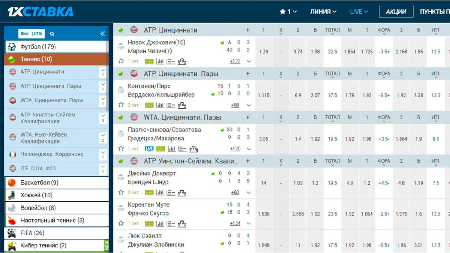Select Волейбол (8) sport category
The image size is (450, 253).
tap(56, 208)
